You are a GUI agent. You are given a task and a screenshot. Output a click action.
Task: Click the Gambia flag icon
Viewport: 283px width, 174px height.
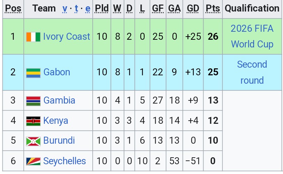[33, 101]
